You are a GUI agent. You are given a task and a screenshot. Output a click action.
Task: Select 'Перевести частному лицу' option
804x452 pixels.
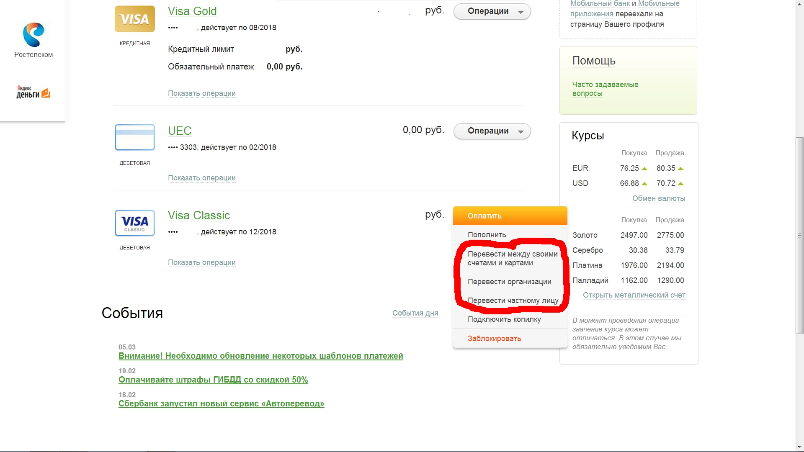(513, 300)
